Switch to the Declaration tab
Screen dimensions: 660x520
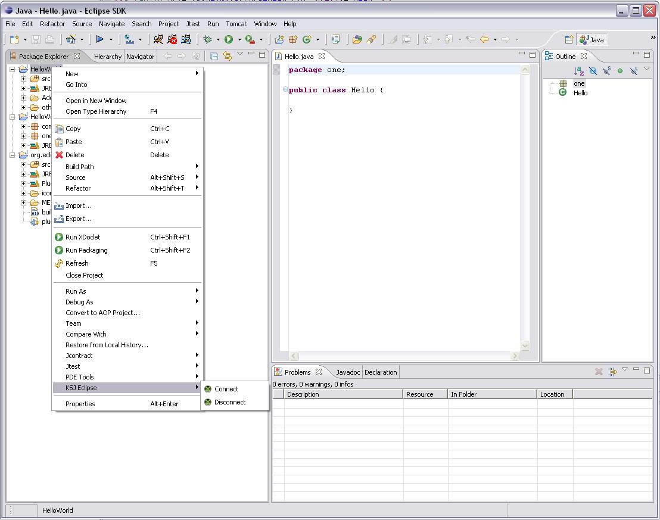point(381,372)
